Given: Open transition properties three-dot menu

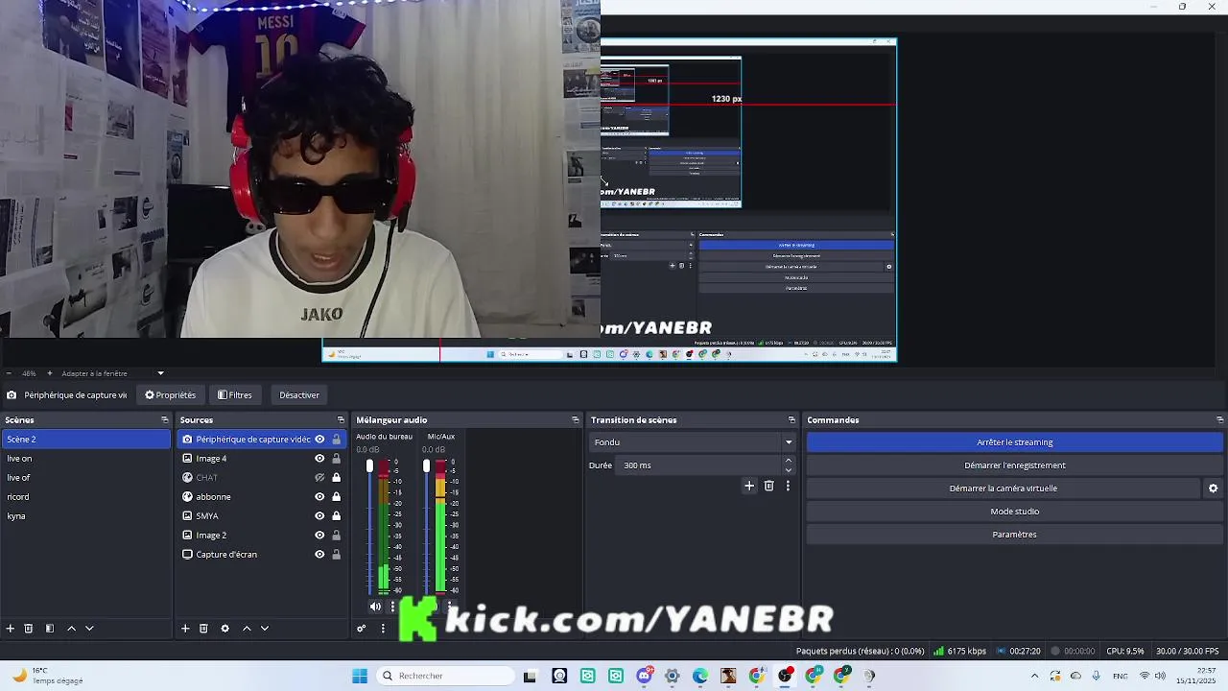Looking at the screenshot, I should [788, 486].
